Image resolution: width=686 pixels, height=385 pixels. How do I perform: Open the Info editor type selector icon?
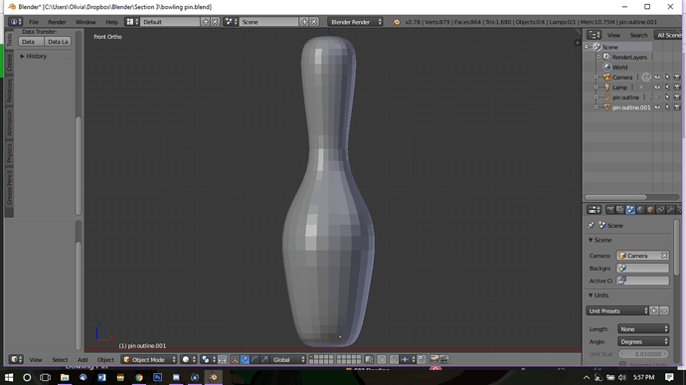tap(15, 22)
